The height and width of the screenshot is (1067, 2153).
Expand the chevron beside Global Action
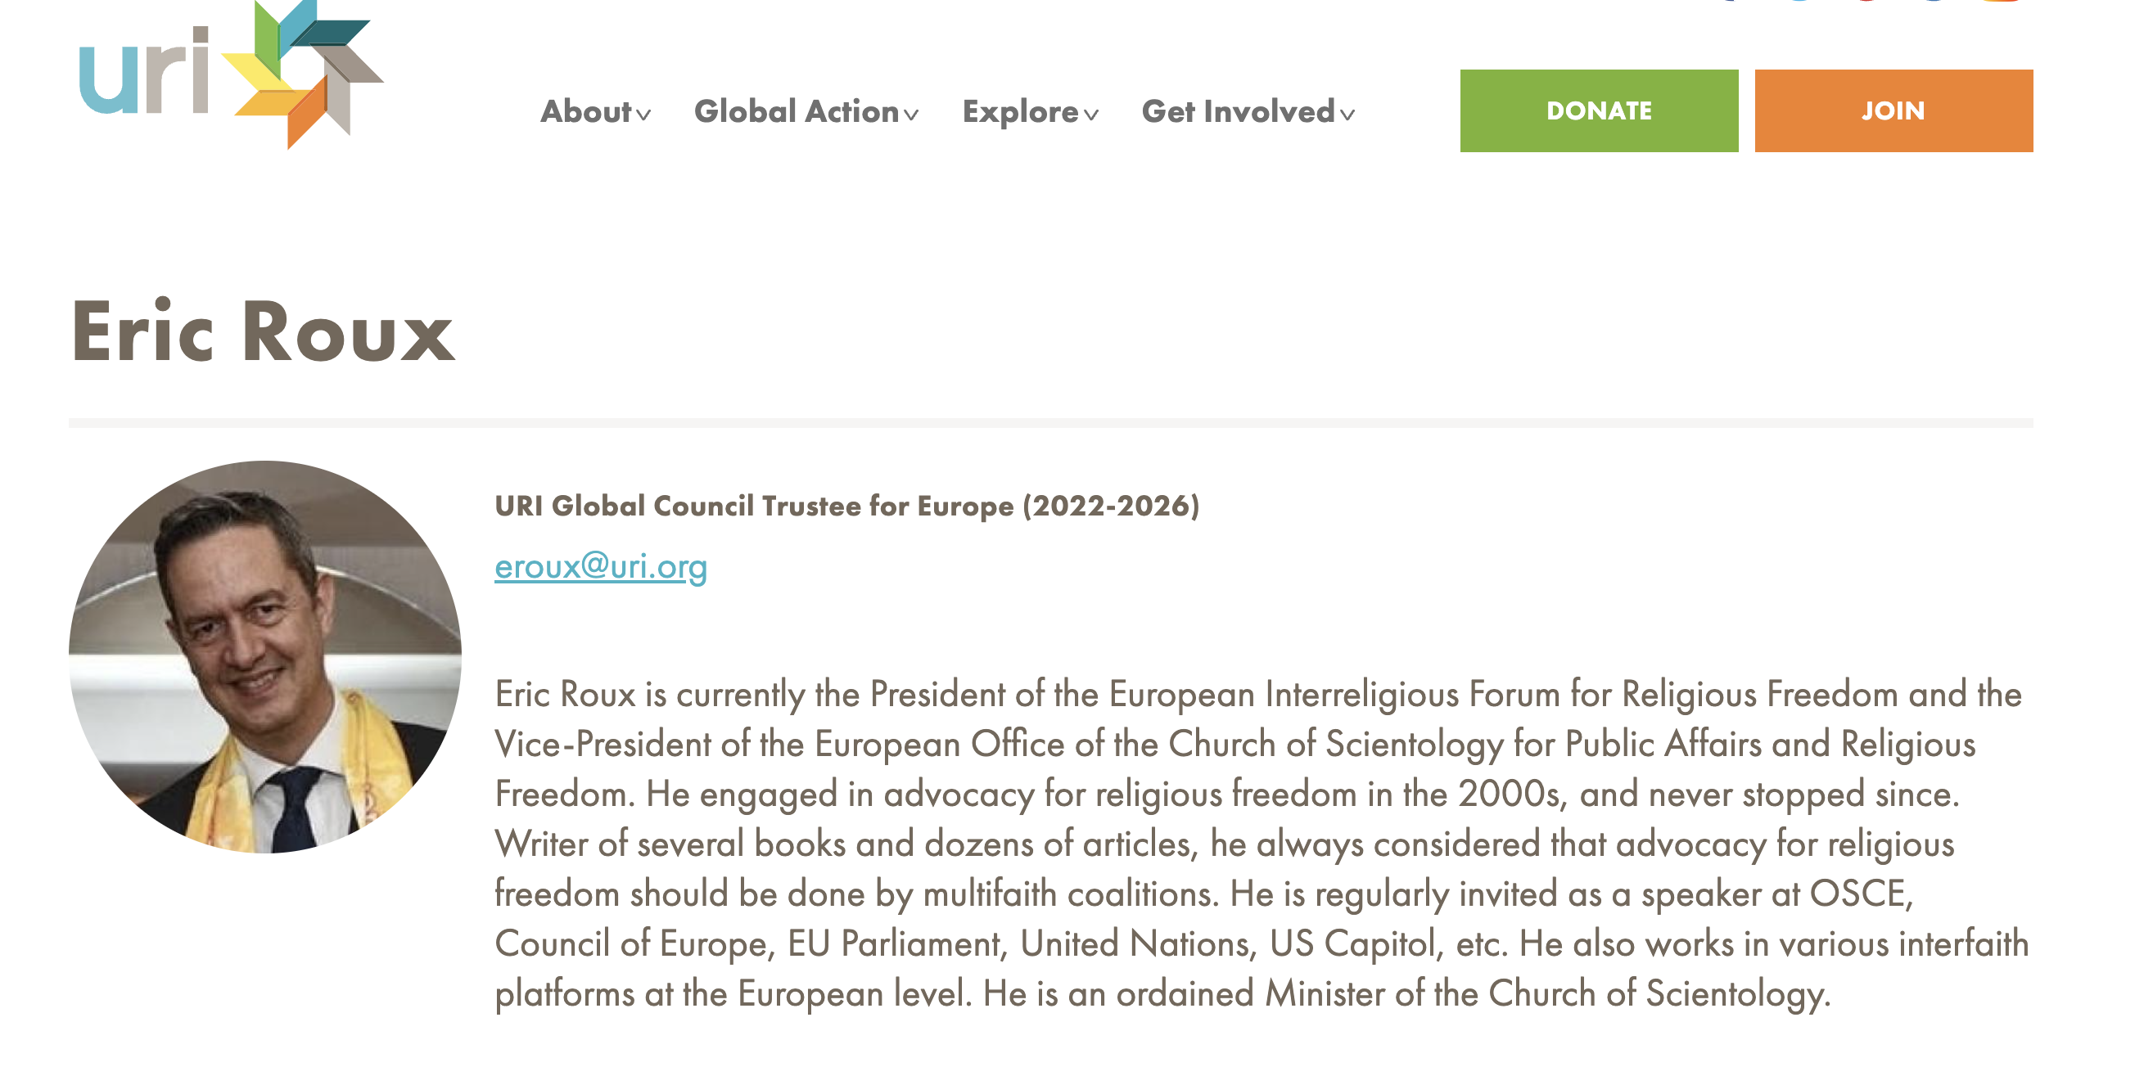[911, 115]
